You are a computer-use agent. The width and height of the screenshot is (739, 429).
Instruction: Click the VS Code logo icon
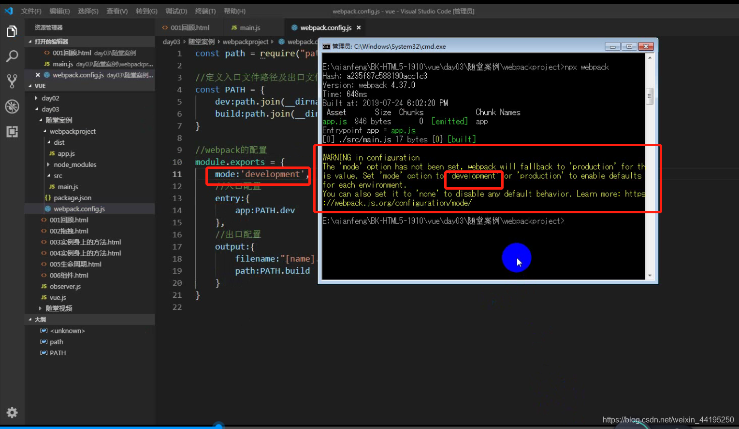[9, 11]
